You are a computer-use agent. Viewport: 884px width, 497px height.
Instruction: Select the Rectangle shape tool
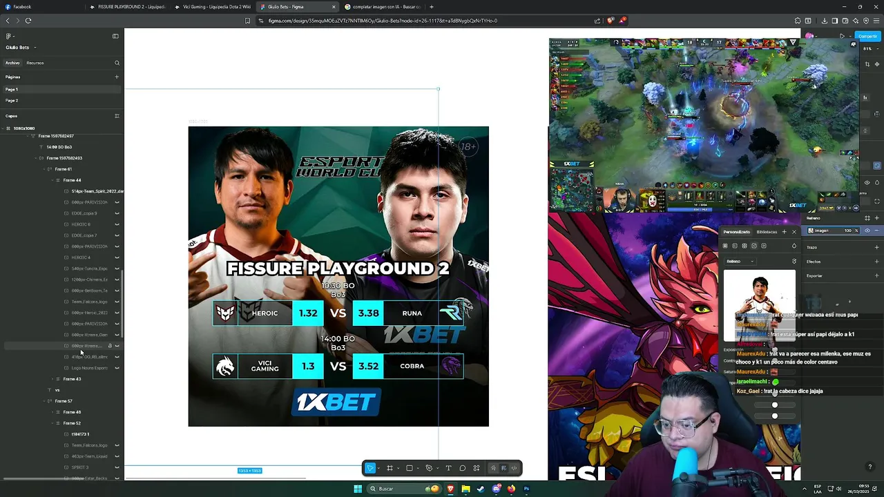pos(409,468)
